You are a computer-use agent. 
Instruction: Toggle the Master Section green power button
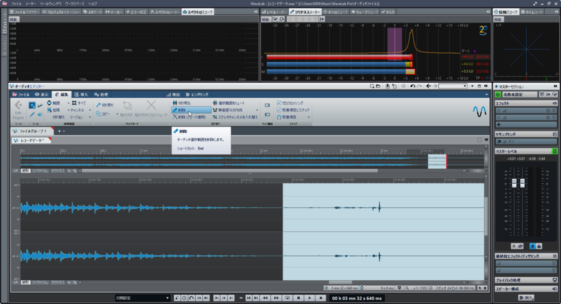coord(497,95)
